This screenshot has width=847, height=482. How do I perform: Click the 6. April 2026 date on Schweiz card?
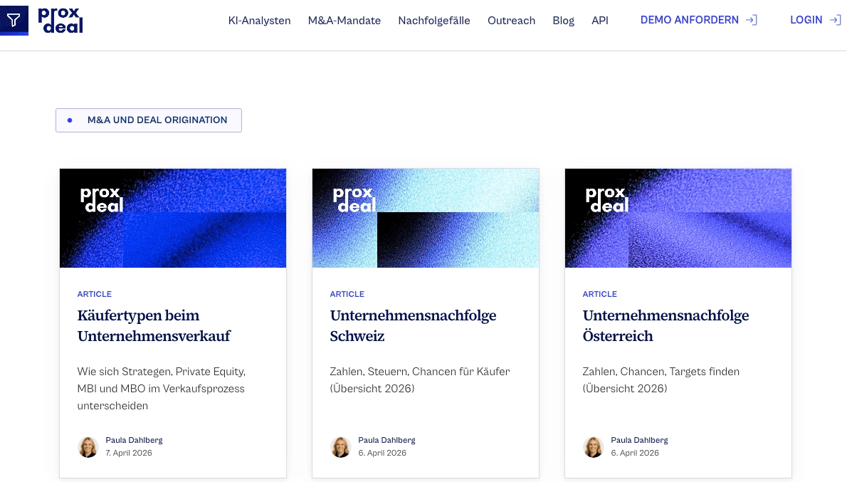pyautogui.click(x=382, y=453)
